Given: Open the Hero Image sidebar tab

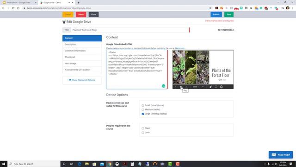Looking at the screenshot, I should coord(82,64).
